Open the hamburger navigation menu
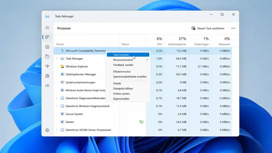The height and width of the screenshot is (153, 272). click(47, 28)
